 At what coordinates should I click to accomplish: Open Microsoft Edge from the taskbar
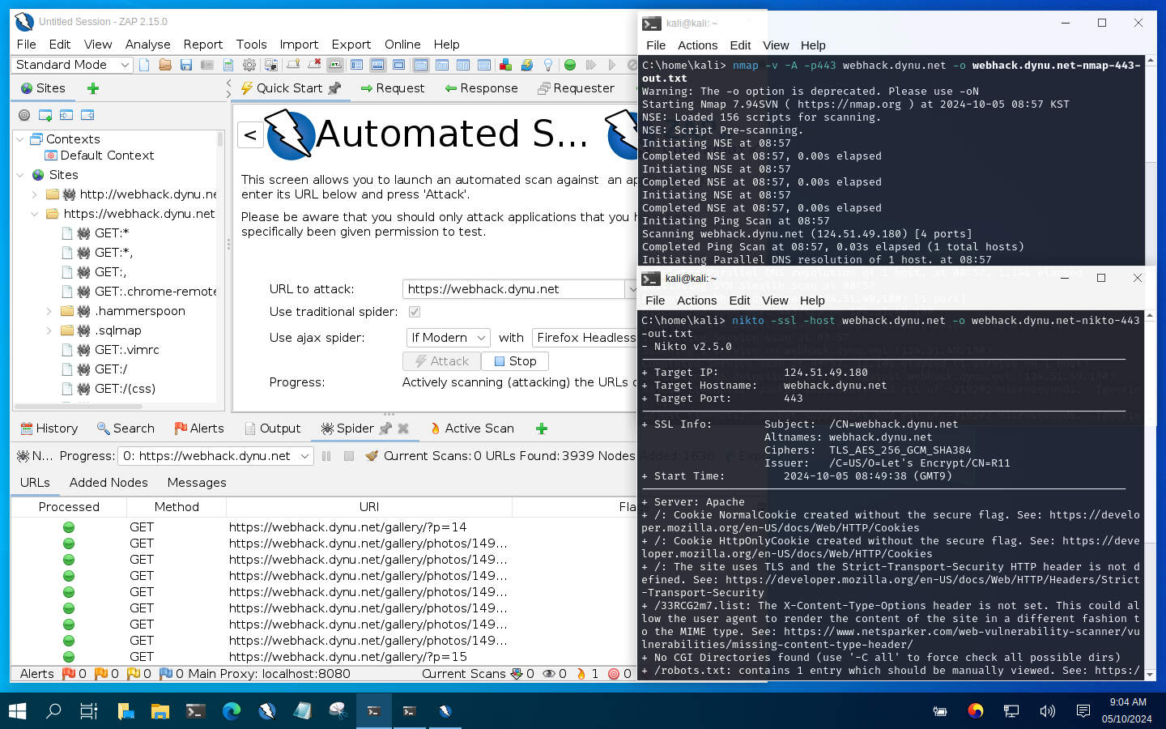point(231,711)
